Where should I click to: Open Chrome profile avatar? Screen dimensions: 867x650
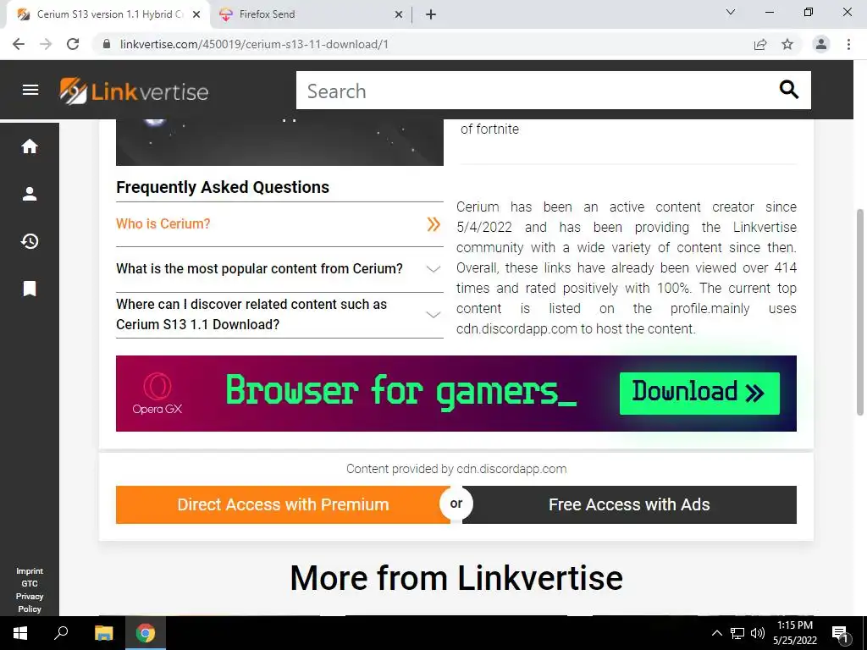[x=821, y=44]
